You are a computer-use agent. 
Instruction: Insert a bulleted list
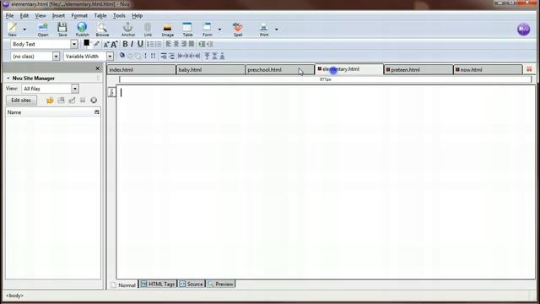click(x=158, y=44)
